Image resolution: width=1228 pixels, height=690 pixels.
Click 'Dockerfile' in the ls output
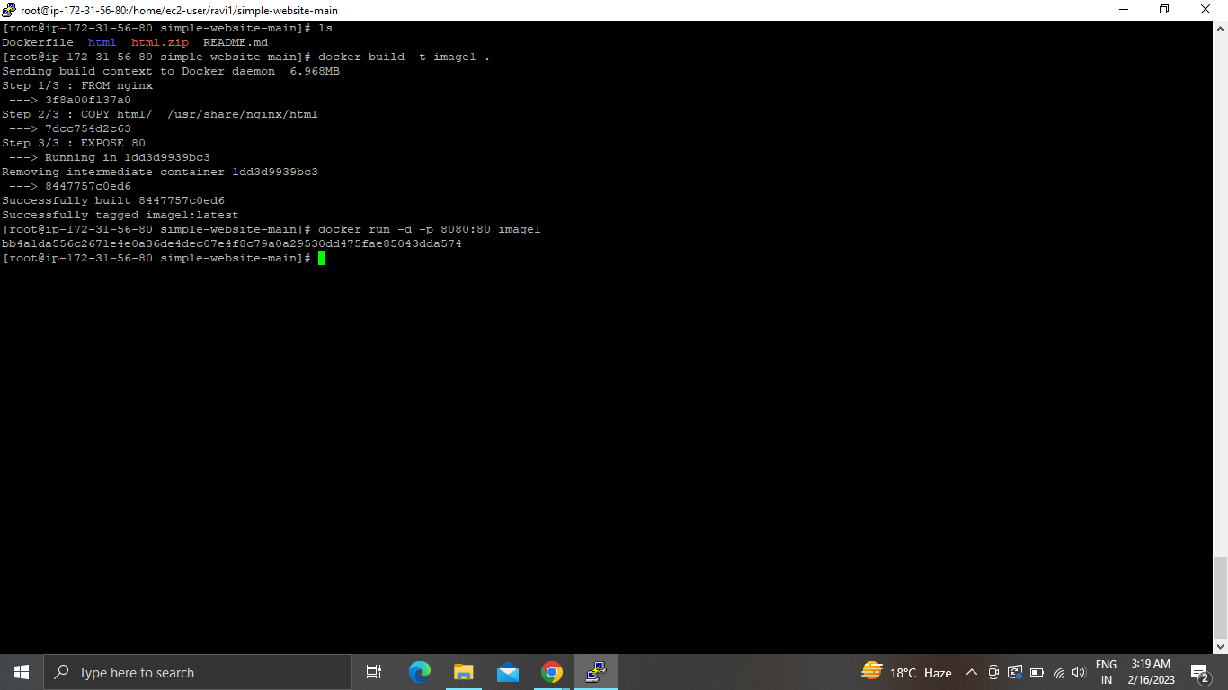(38, 42)
